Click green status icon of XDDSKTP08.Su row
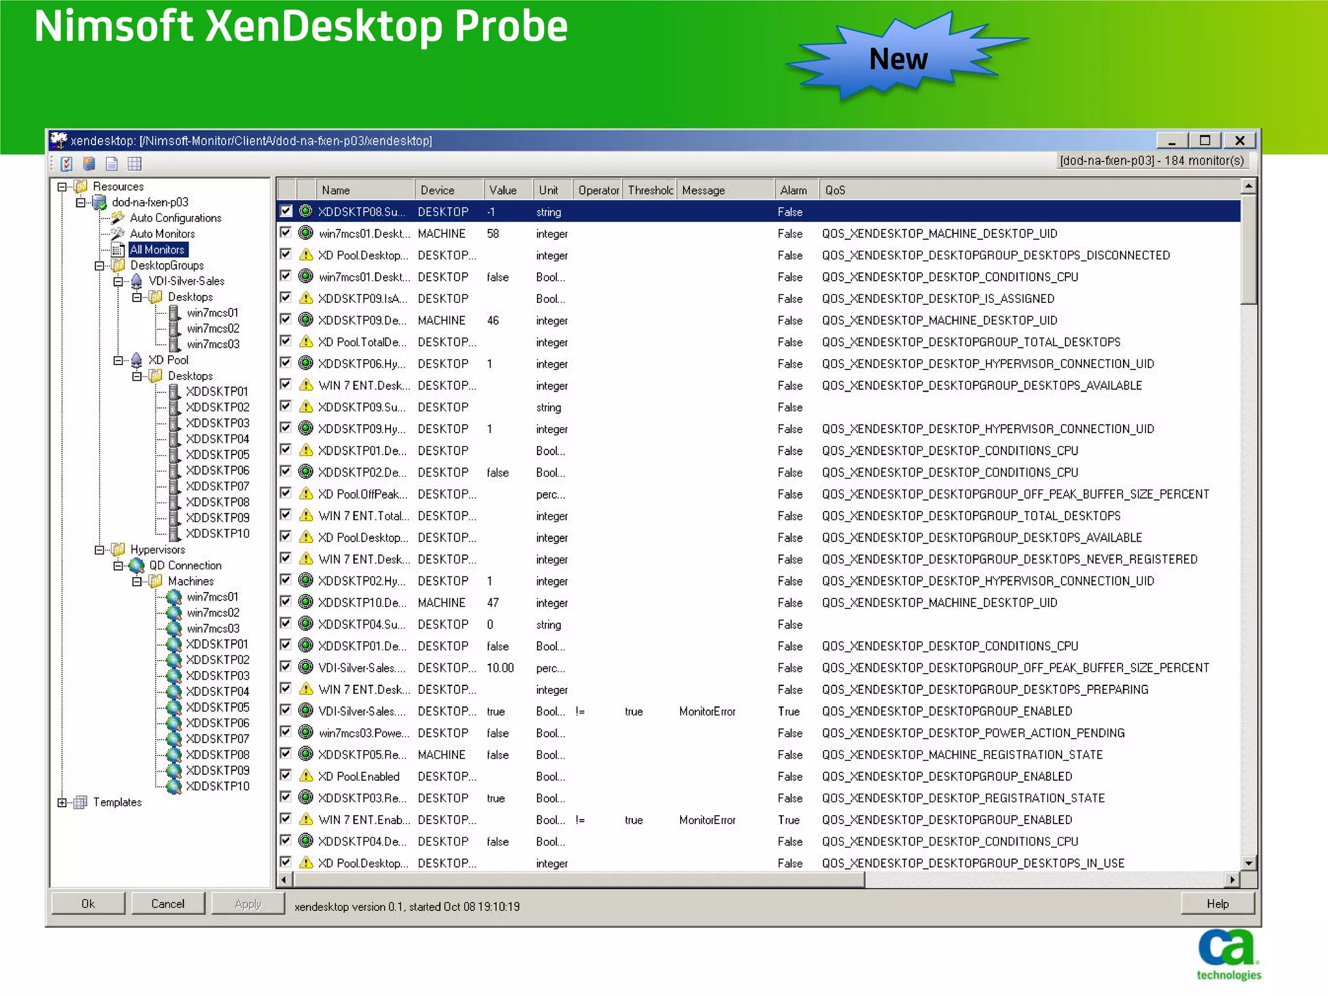Viewport: 1328px width, 996px height. [305, 211]
